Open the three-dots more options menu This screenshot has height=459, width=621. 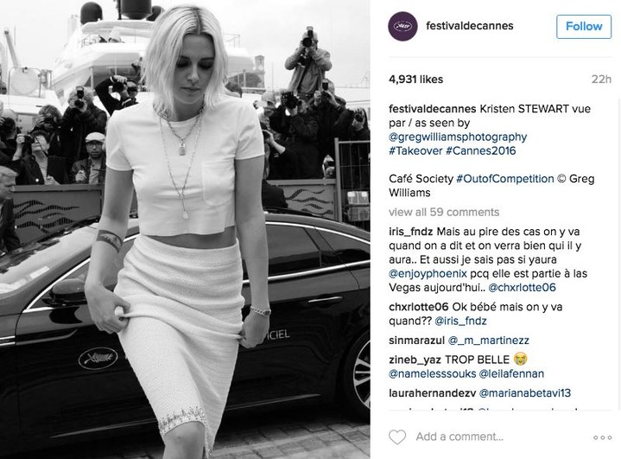point(602,437)
